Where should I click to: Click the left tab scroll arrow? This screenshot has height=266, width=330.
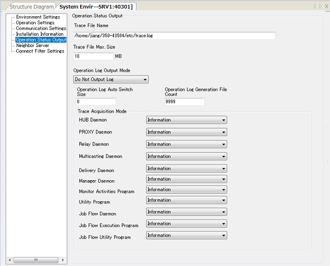click(x=314, y=6)
